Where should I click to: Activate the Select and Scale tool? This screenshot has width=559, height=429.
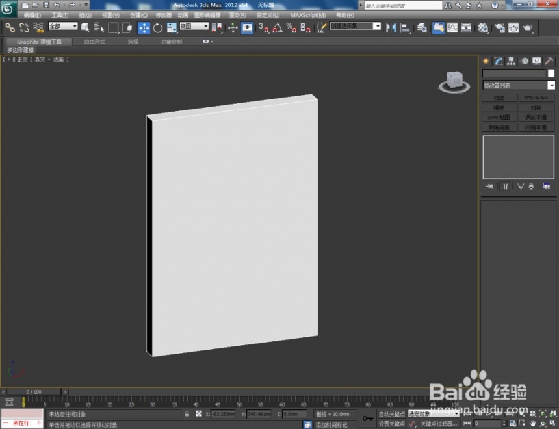[x=172, y=27]
